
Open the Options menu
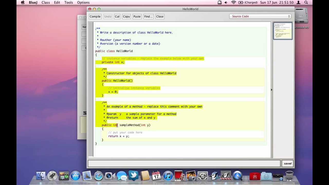(83, 3)
